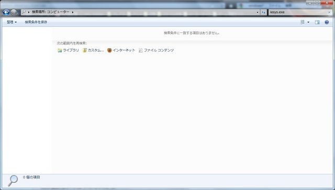Click the ライブラリ folder icon
The image size is (335, 190).
point(60,50)
